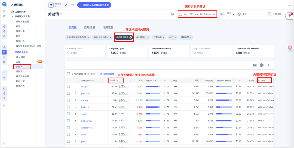Check the google veo 3 row checkbox
This screenshot has width=294, height=148.
68,128
